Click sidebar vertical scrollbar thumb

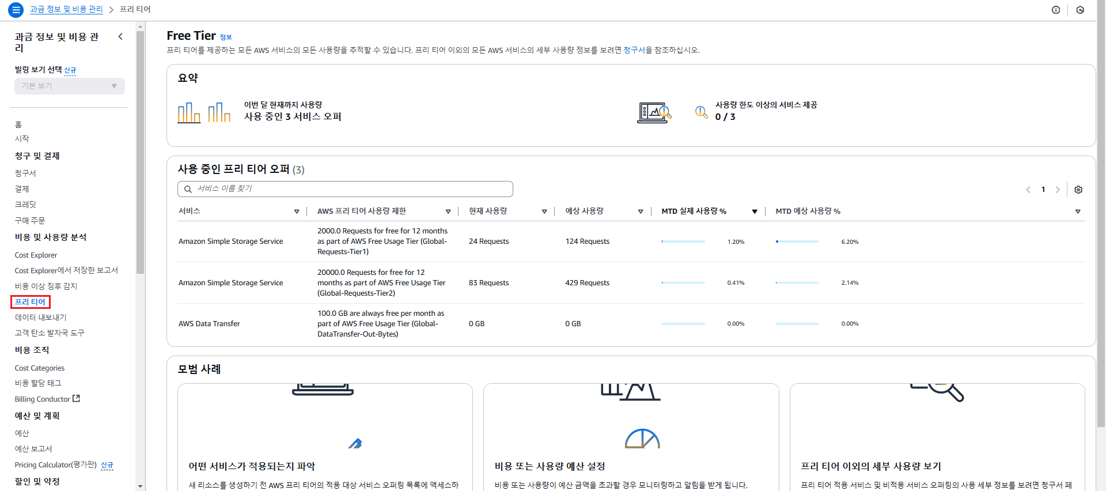(140, 152)
